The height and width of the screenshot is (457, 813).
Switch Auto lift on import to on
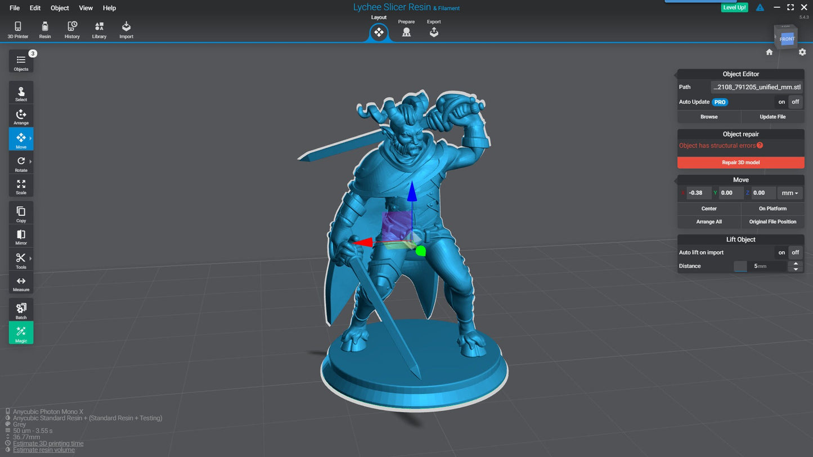[x=781, y=252]
